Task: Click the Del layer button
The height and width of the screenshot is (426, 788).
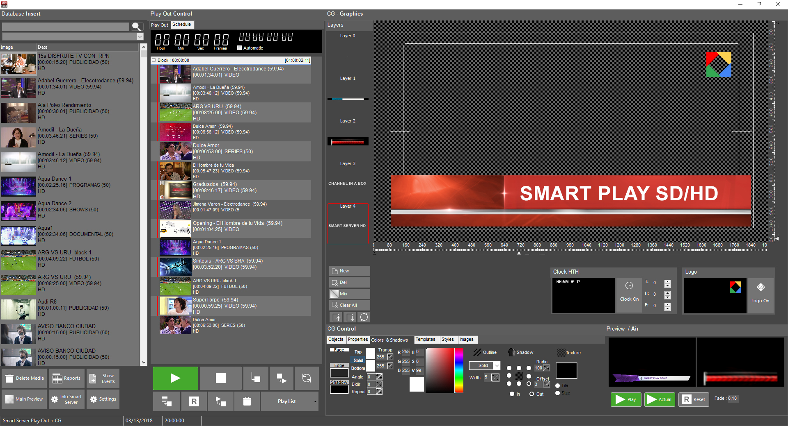Action: 349,282
